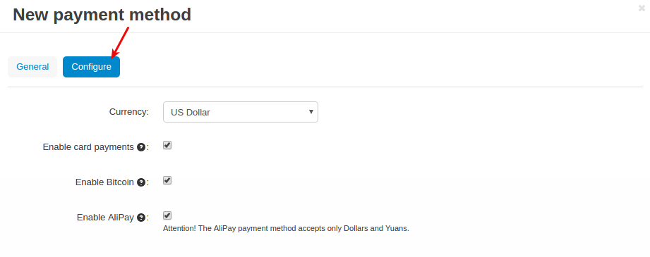The image size is (650, 257).
Task: Click the Enable card payments label text
Action: [x=88, y=147]
